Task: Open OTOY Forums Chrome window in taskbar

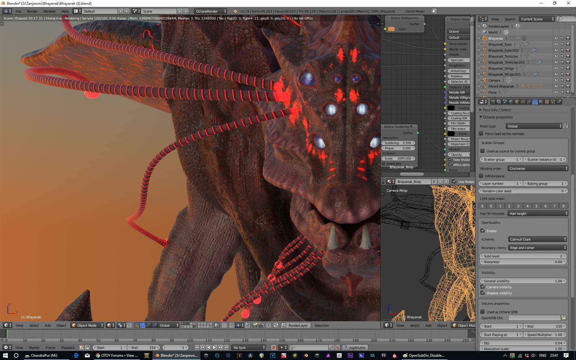Action: click(116, 355)
